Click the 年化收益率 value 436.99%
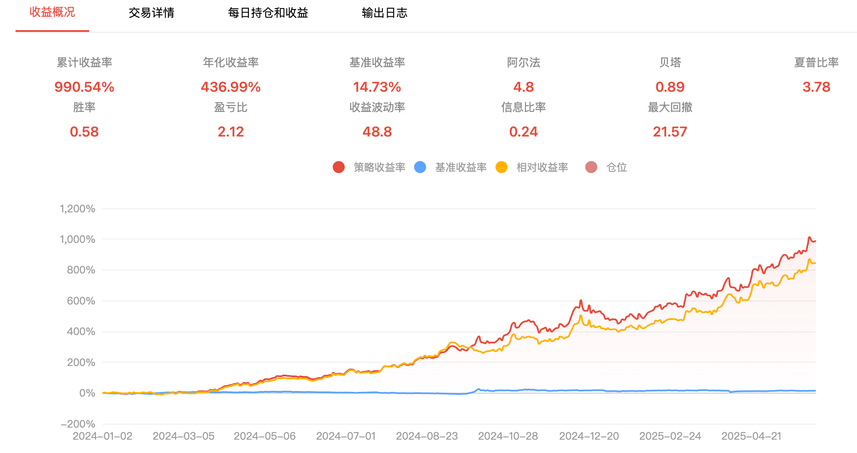Image resolution: width=857 pixels, height=453 pixels. (231, 87)
